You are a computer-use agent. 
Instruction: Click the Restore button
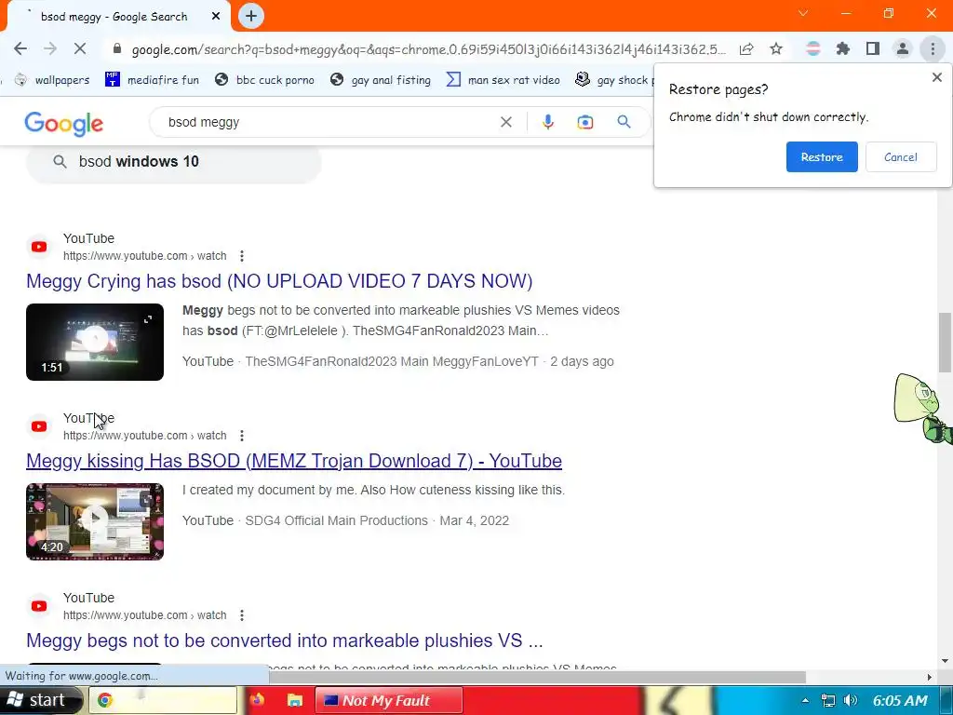point(822,156)
